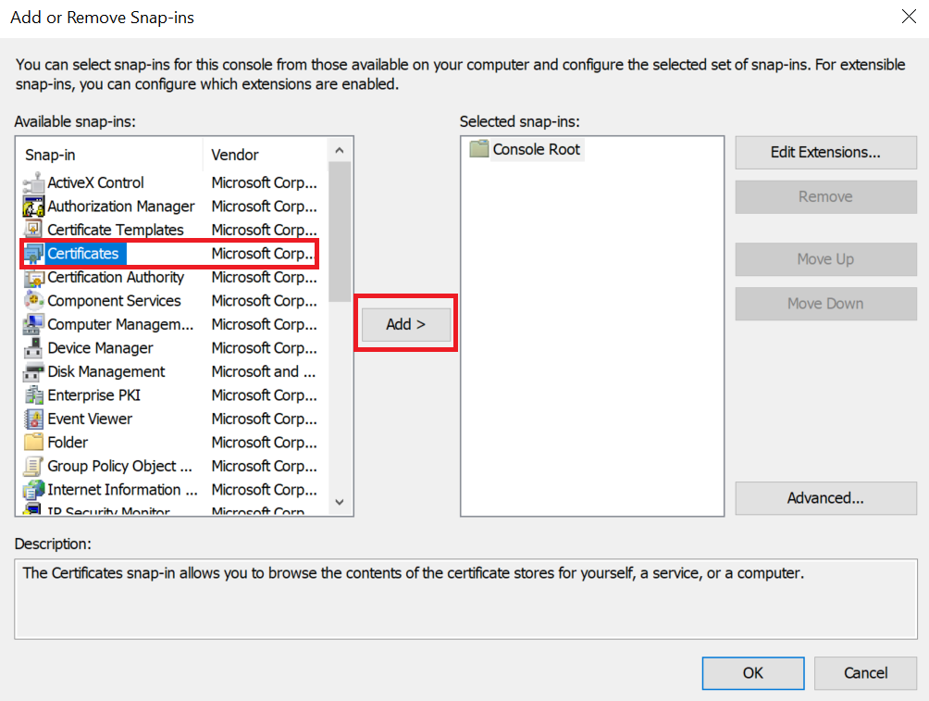Click the Folder snap-in icon
This screenshot has width=929, height=701.
tap(33, 443)
